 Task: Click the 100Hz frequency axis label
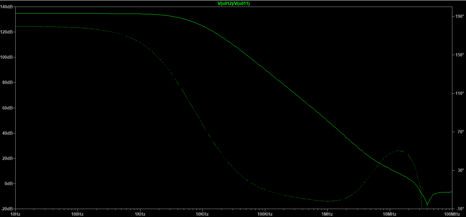[x=78, y=214]
